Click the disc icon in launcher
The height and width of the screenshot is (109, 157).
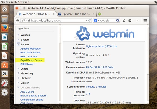(x=4, y=92)
